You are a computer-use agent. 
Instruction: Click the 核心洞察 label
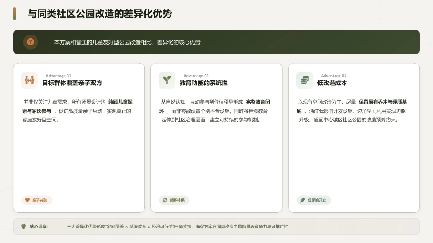pos(39,227)
